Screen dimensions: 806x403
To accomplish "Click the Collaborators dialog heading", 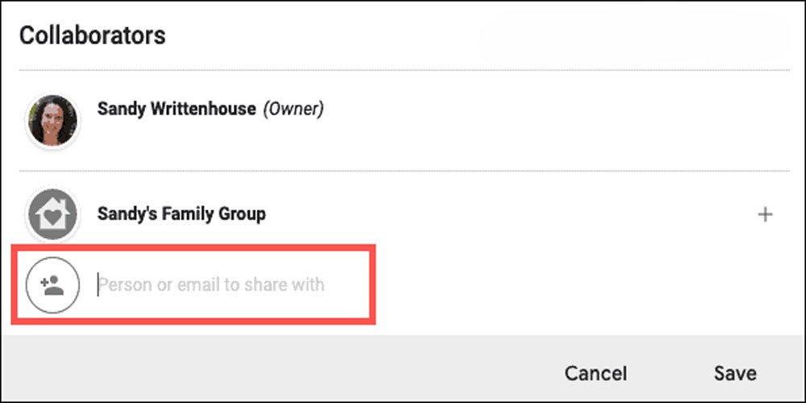I will (x=93, y=35).
